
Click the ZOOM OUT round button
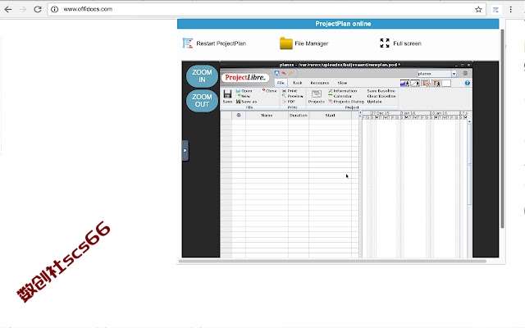click(202, 100)
